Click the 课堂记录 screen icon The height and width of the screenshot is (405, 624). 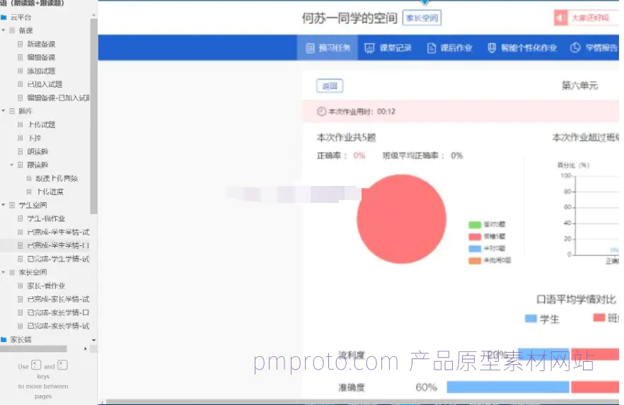click(369, 48)
